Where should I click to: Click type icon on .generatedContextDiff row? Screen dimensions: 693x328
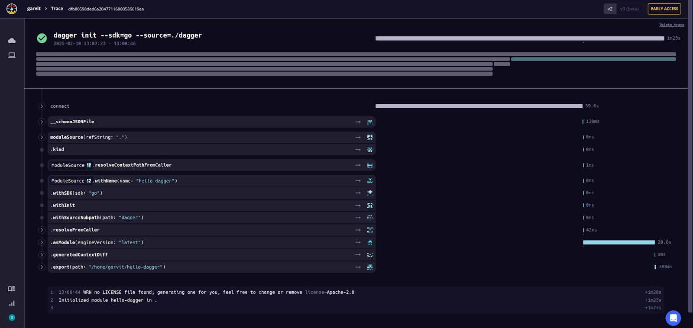click(x=370, y=255)
